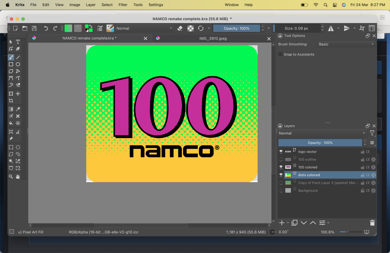Switch to NAMCO remake complete.kra tab

pos(89,38)
